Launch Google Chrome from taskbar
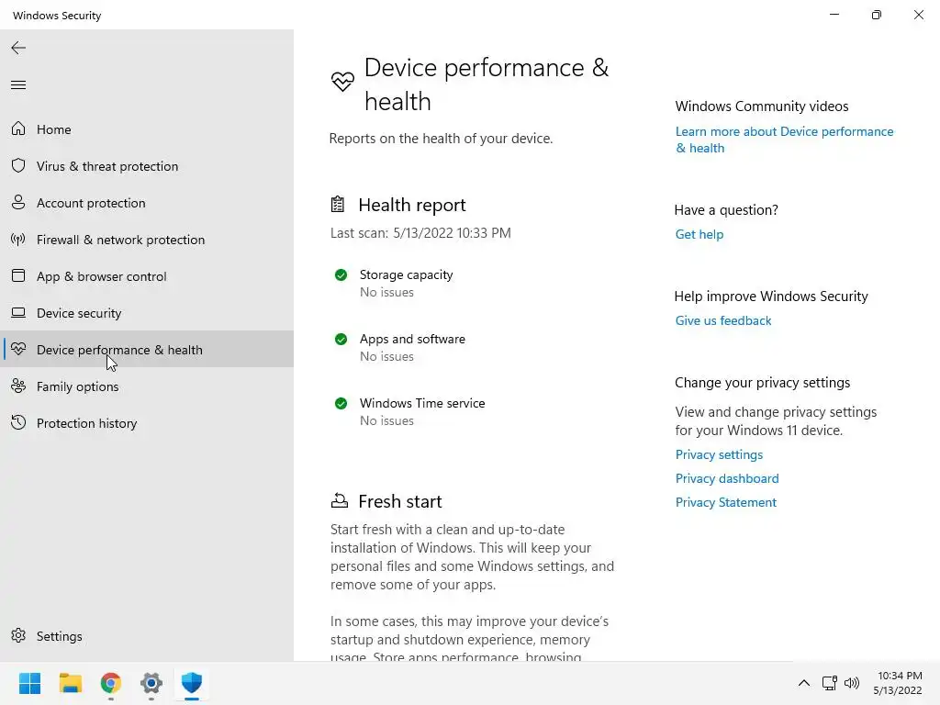This screenshot has height=705, width=940. click(111, 683)
